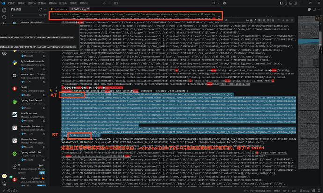Open manage gear for Spring Initializr extension
This screenshot has height=193, width=323.
[x=44, y=160]
